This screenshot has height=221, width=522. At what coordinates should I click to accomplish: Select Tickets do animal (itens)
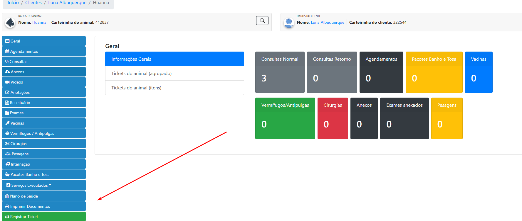pos(174,88)
